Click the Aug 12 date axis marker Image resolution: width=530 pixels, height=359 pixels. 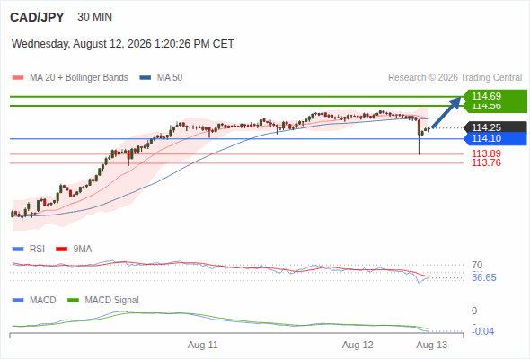click(x=358, y=346)
